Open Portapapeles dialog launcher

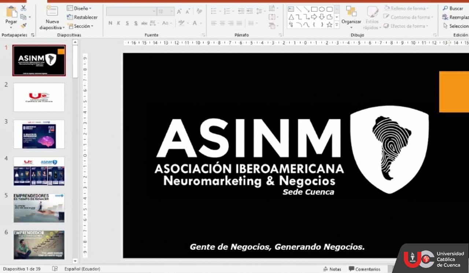pos(33,35)
